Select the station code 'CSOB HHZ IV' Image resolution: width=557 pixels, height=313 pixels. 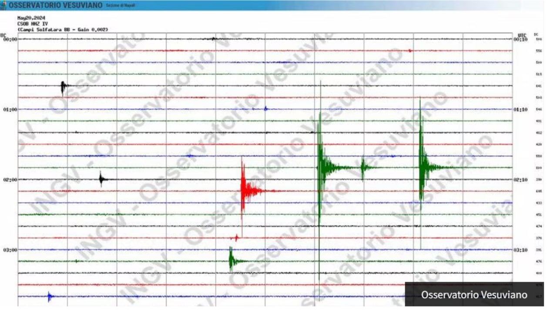coord(32,24)
